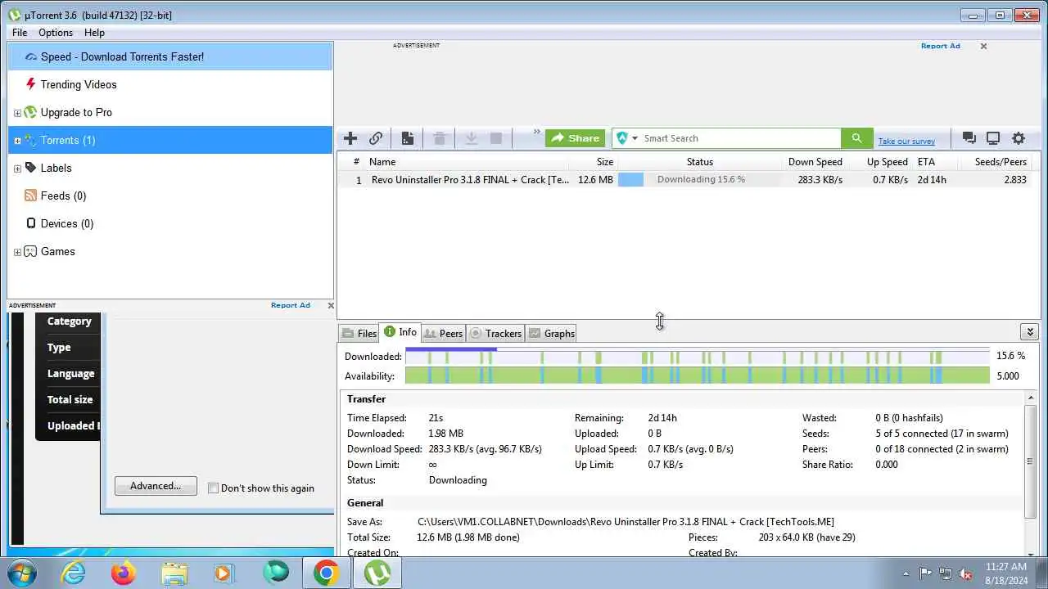Image resolution: width=1048 pixels, height=589 pixels.
Task: Open the search provider shield dropdown
Action: (x=626, y=138)
